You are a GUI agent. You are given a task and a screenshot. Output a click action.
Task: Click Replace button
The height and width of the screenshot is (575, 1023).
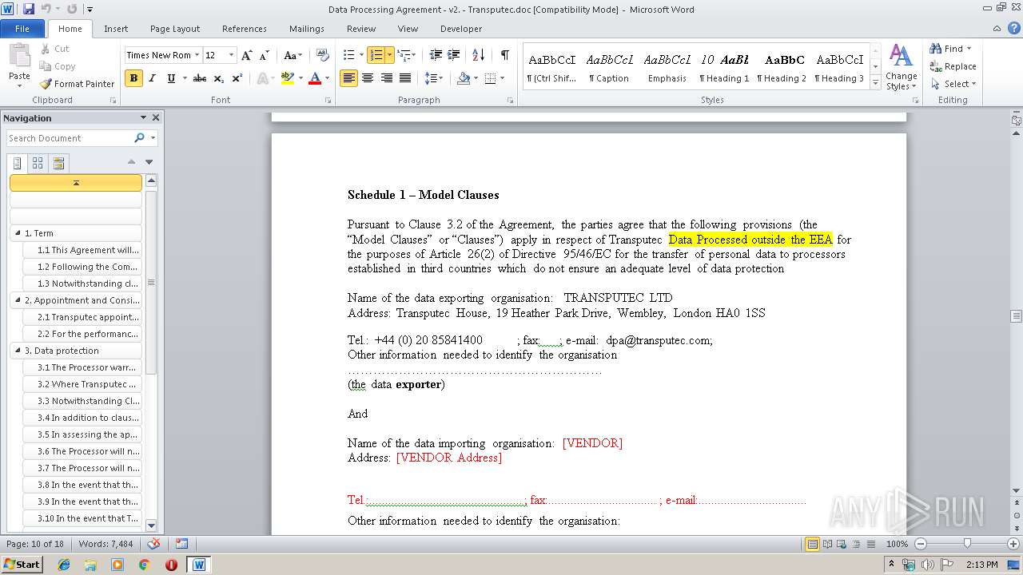(953, 66)
